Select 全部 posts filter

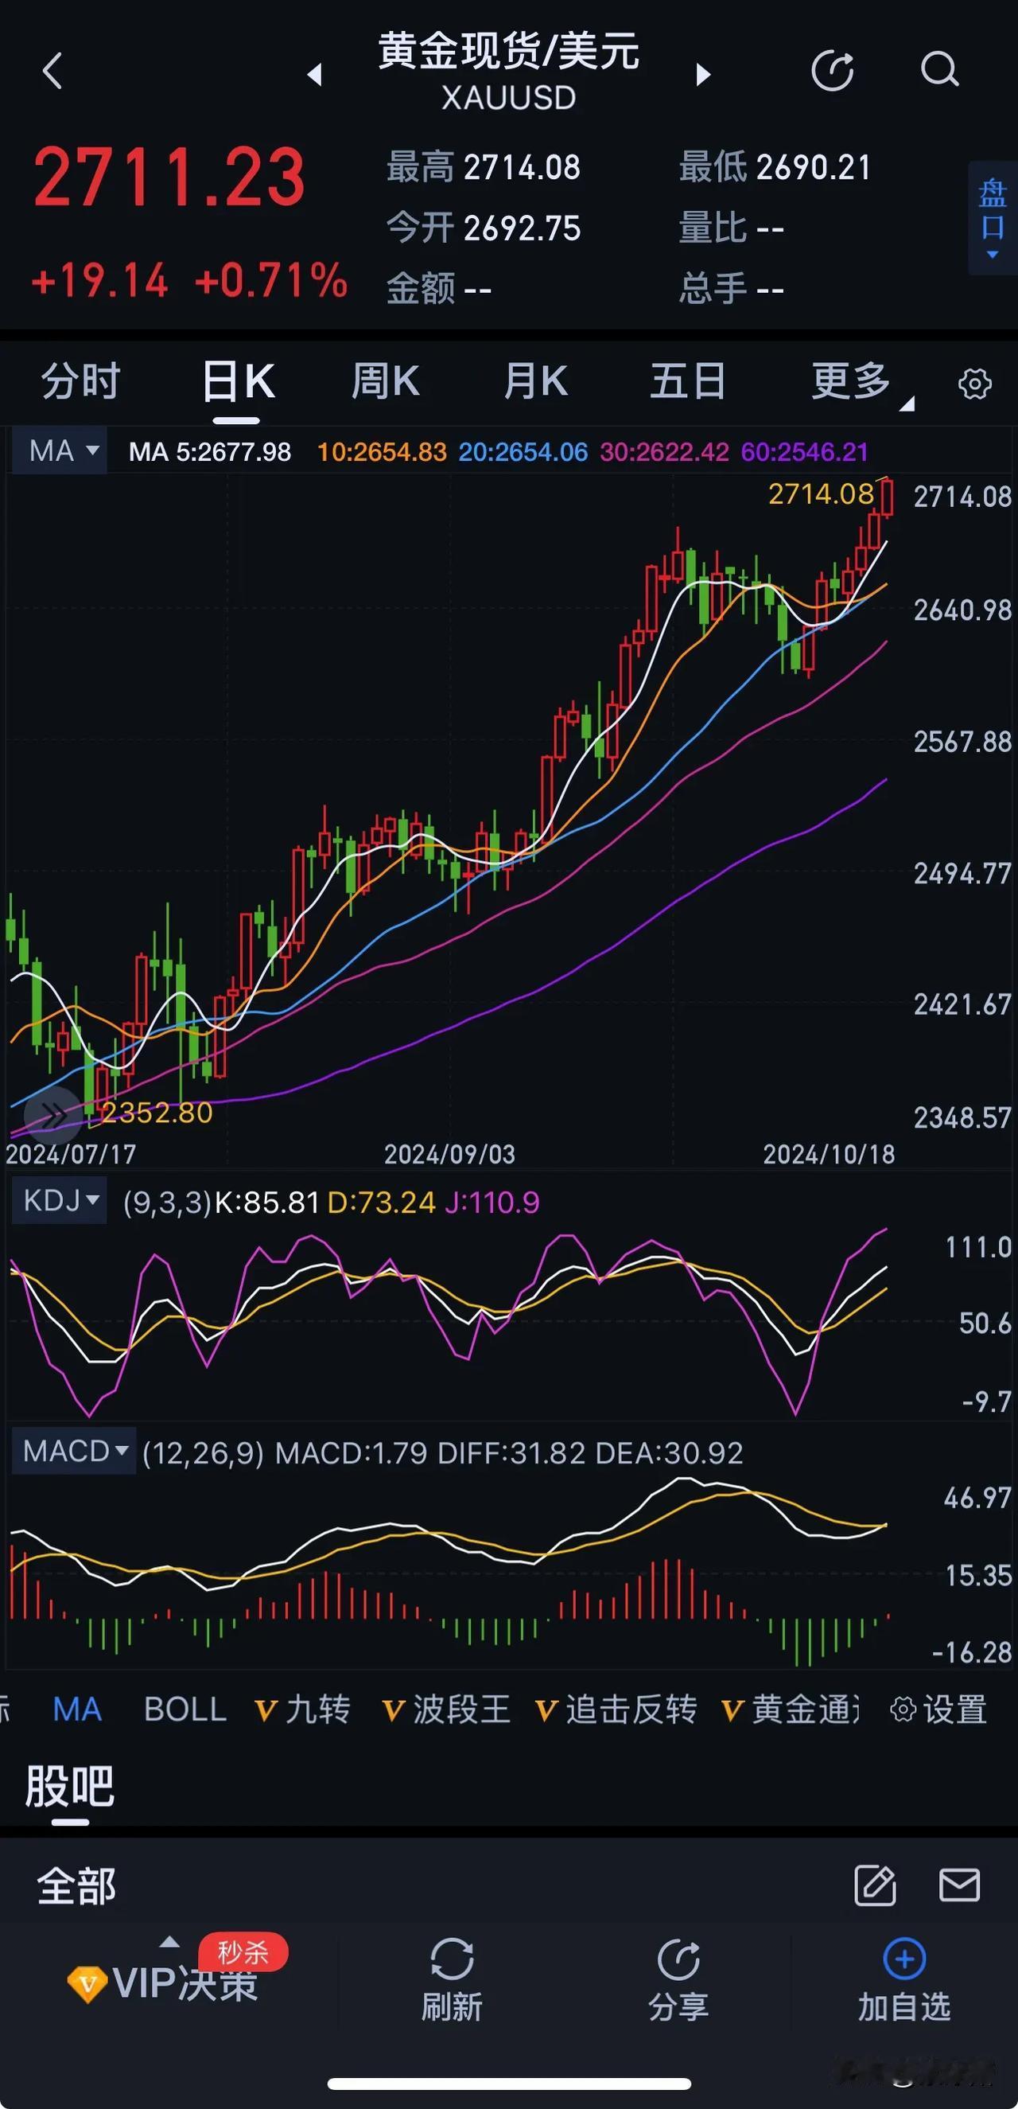point(76,1886)
